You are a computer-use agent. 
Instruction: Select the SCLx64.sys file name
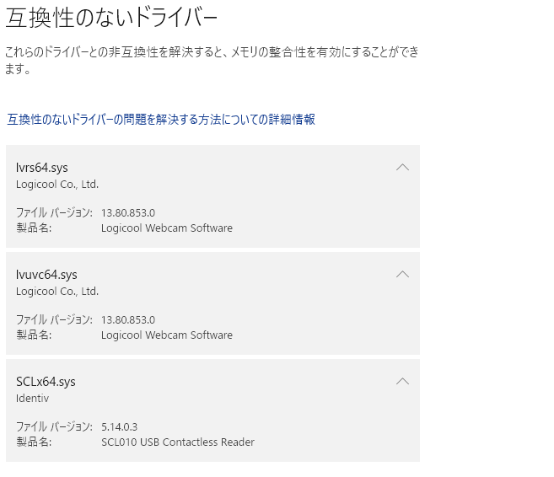(x=46, y=382)
